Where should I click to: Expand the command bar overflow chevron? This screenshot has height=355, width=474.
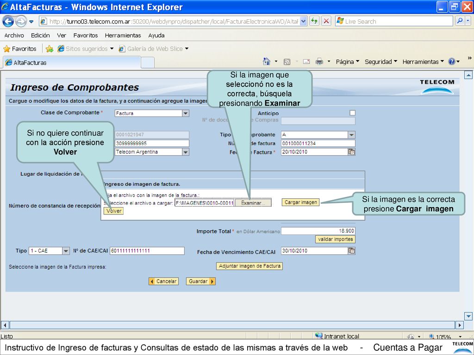click(x=469, y=58)
